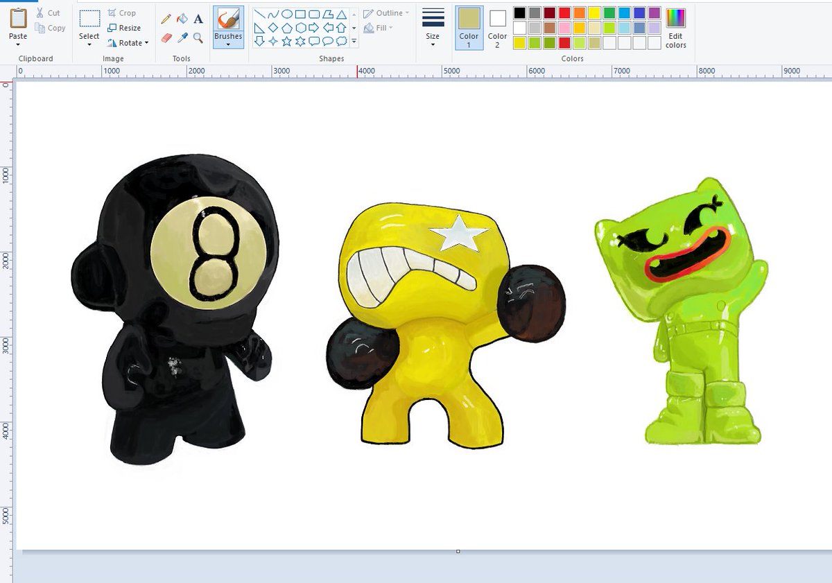832x583 pixels.
Task: Activate the Color 2 background selector
Action: click(x=497, y=28)
